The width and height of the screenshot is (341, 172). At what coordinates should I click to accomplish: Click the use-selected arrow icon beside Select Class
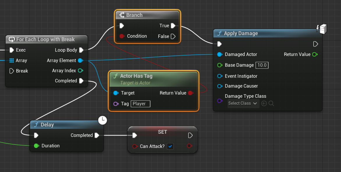click(264, 104)
